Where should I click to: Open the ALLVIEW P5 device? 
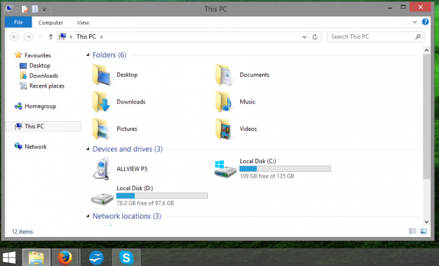coord(132,169)
